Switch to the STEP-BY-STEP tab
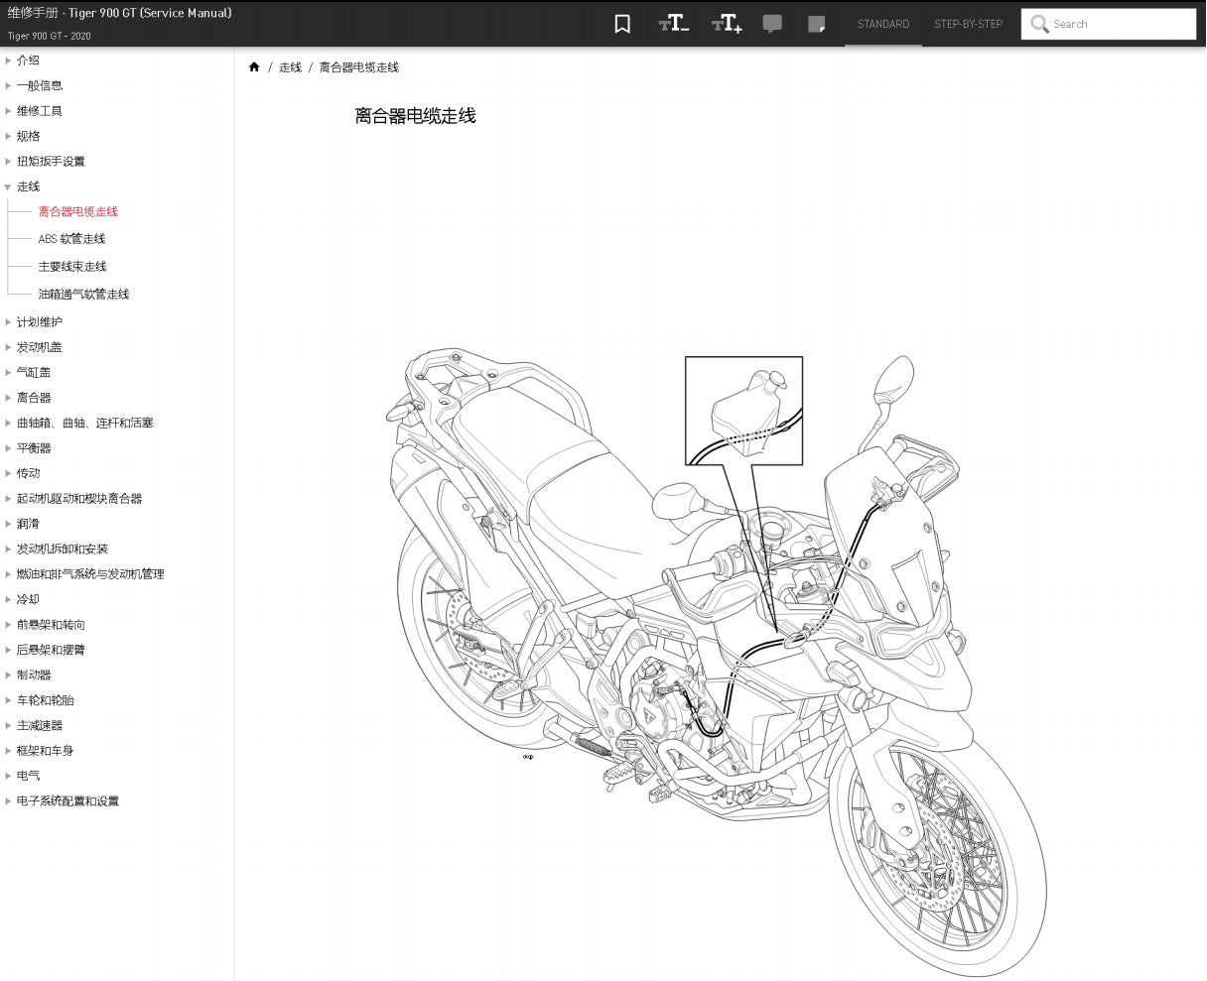The image size is (1207, 981). (x=968, y=24)
